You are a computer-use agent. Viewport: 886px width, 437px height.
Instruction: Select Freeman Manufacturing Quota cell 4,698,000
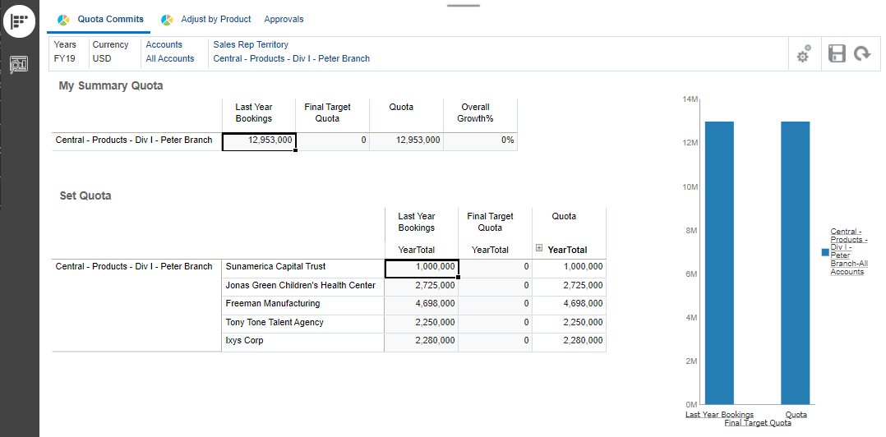[569, 306]
